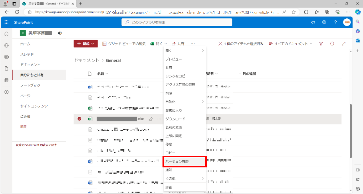Open the help question mark icon
Screen dimensions: 363x194
[335, 22]
